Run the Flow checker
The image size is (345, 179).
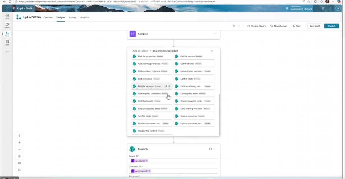278,26
